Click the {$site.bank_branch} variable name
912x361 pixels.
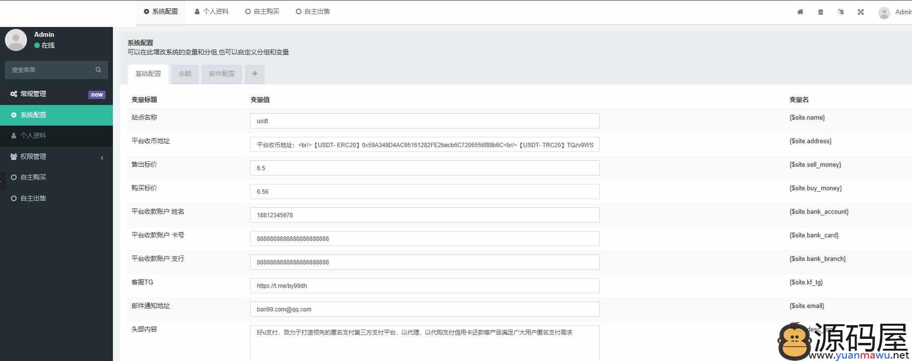[x=817, y=259]
